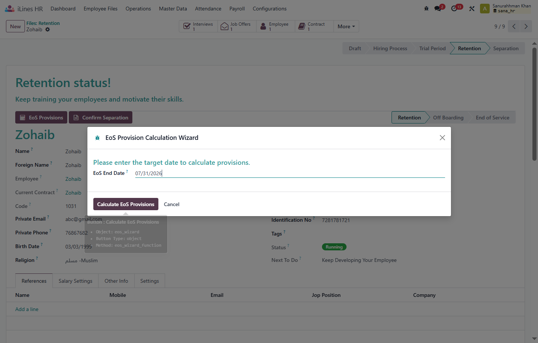The image size is (538, 343).
Task: Open the Operations menu
Action: click(x=138, y=9)
